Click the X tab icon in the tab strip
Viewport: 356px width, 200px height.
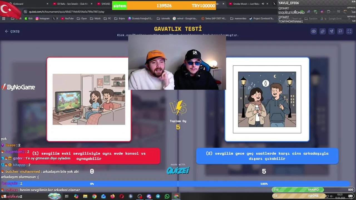274,4
